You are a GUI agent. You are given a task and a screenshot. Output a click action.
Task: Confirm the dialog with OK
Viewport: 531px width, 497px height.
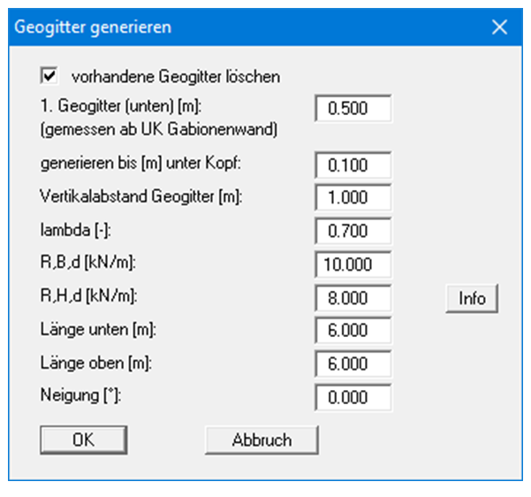(x=84, y=440)
